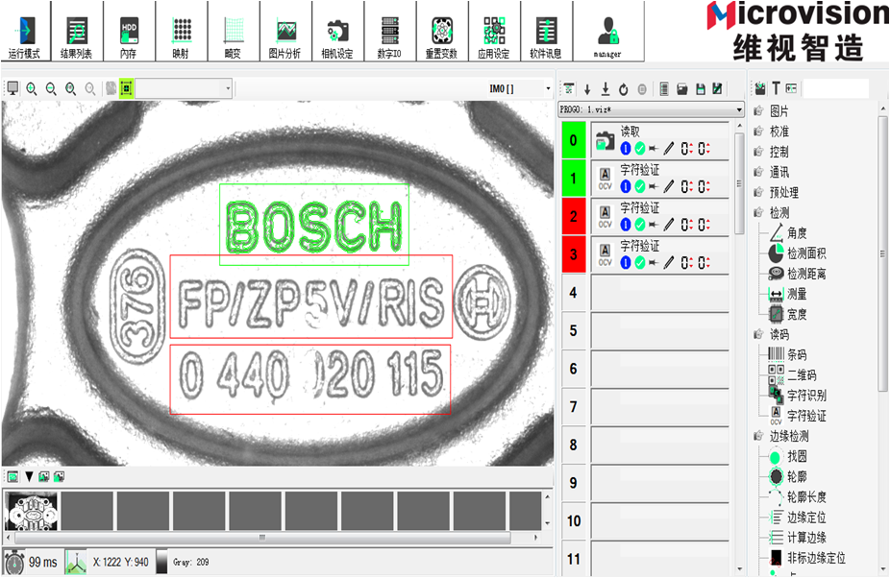Toggle the pin on step 0 读取

654,149
